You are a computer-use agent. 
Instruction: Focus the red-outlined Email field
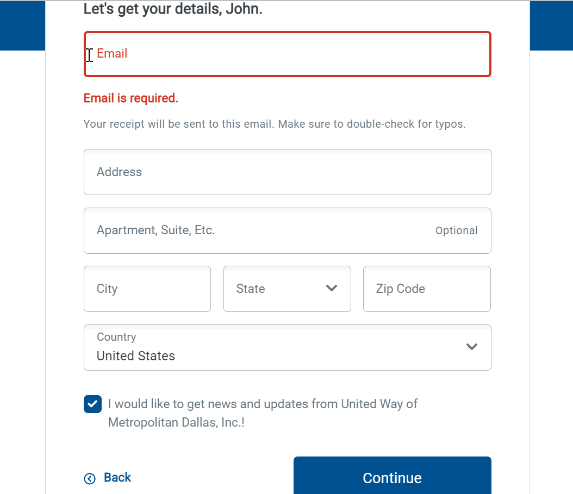tap(287, 54)
